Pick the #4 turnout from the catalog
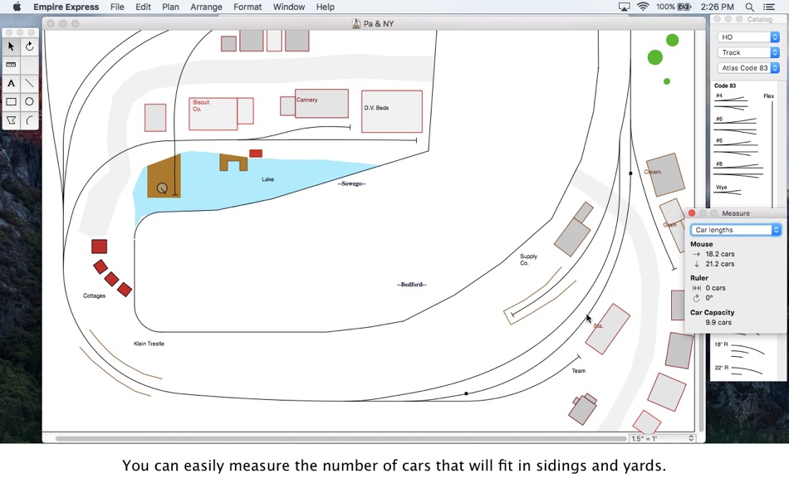The image size is (789, 493). [731, 101]
